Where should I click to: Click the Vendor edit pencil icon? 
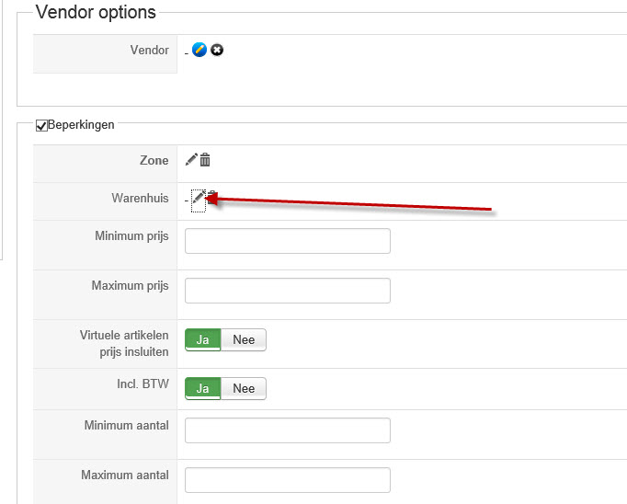[199, 50]
